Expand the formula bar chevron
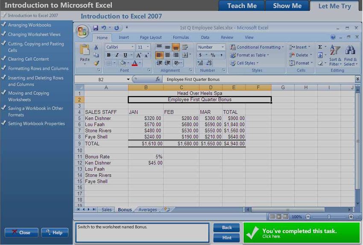 [358, 79]
